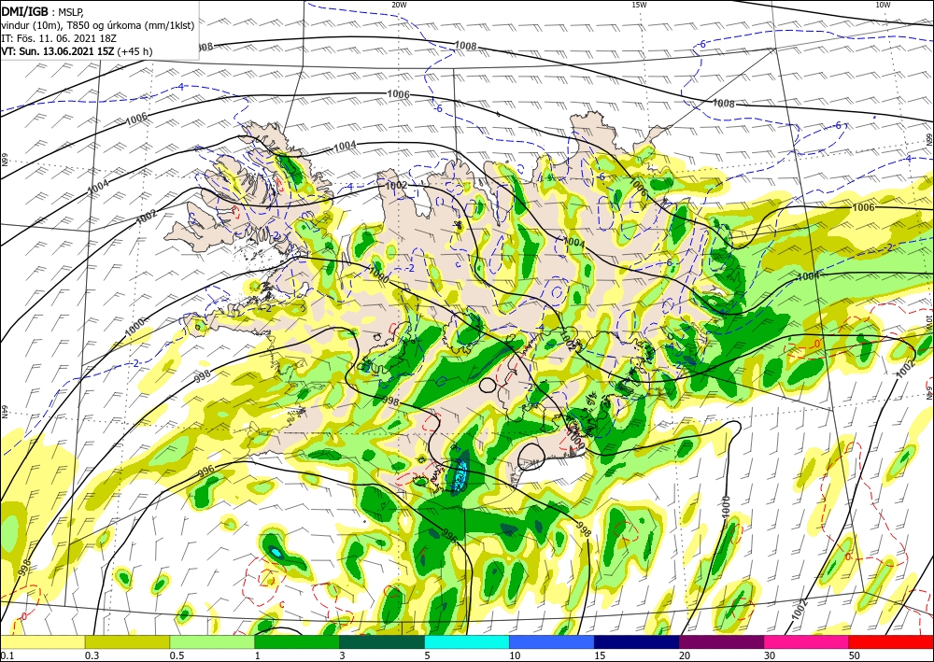934x662 pixels.
Task: Click the legend value '0.3'
Action: pyautogui.click(x=92, y=655)
